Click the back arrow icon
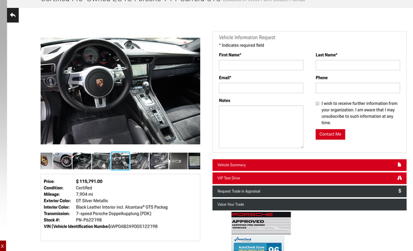The width and height of the screenshot is (413, 251). point(12,15)
